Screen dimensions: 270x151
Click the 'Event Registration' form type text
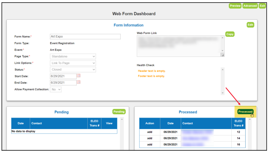[x=62, y=43]
